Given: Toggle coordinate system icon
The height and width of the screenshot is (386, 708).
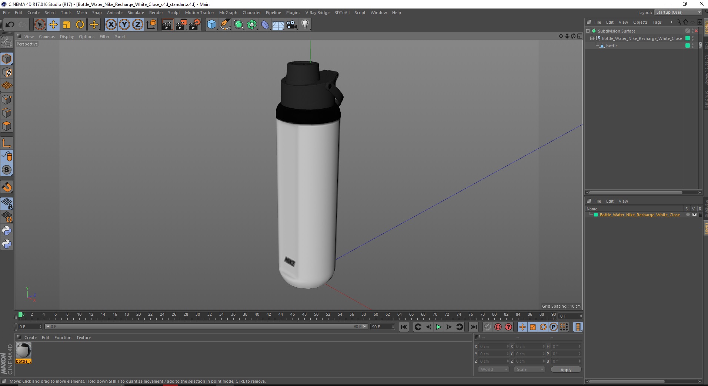Looking at the screenshot, I should [x=151, y=25].
